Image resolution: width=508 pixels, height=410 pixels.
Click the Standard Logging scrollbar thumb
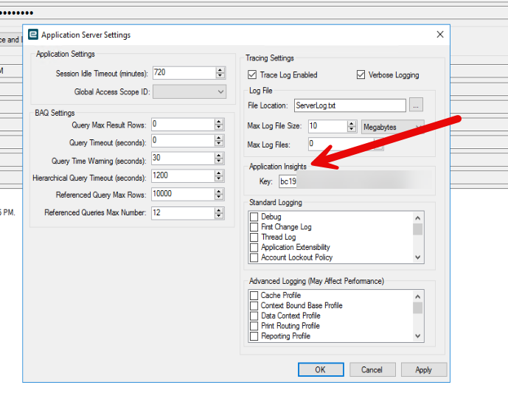click(417, 229)
